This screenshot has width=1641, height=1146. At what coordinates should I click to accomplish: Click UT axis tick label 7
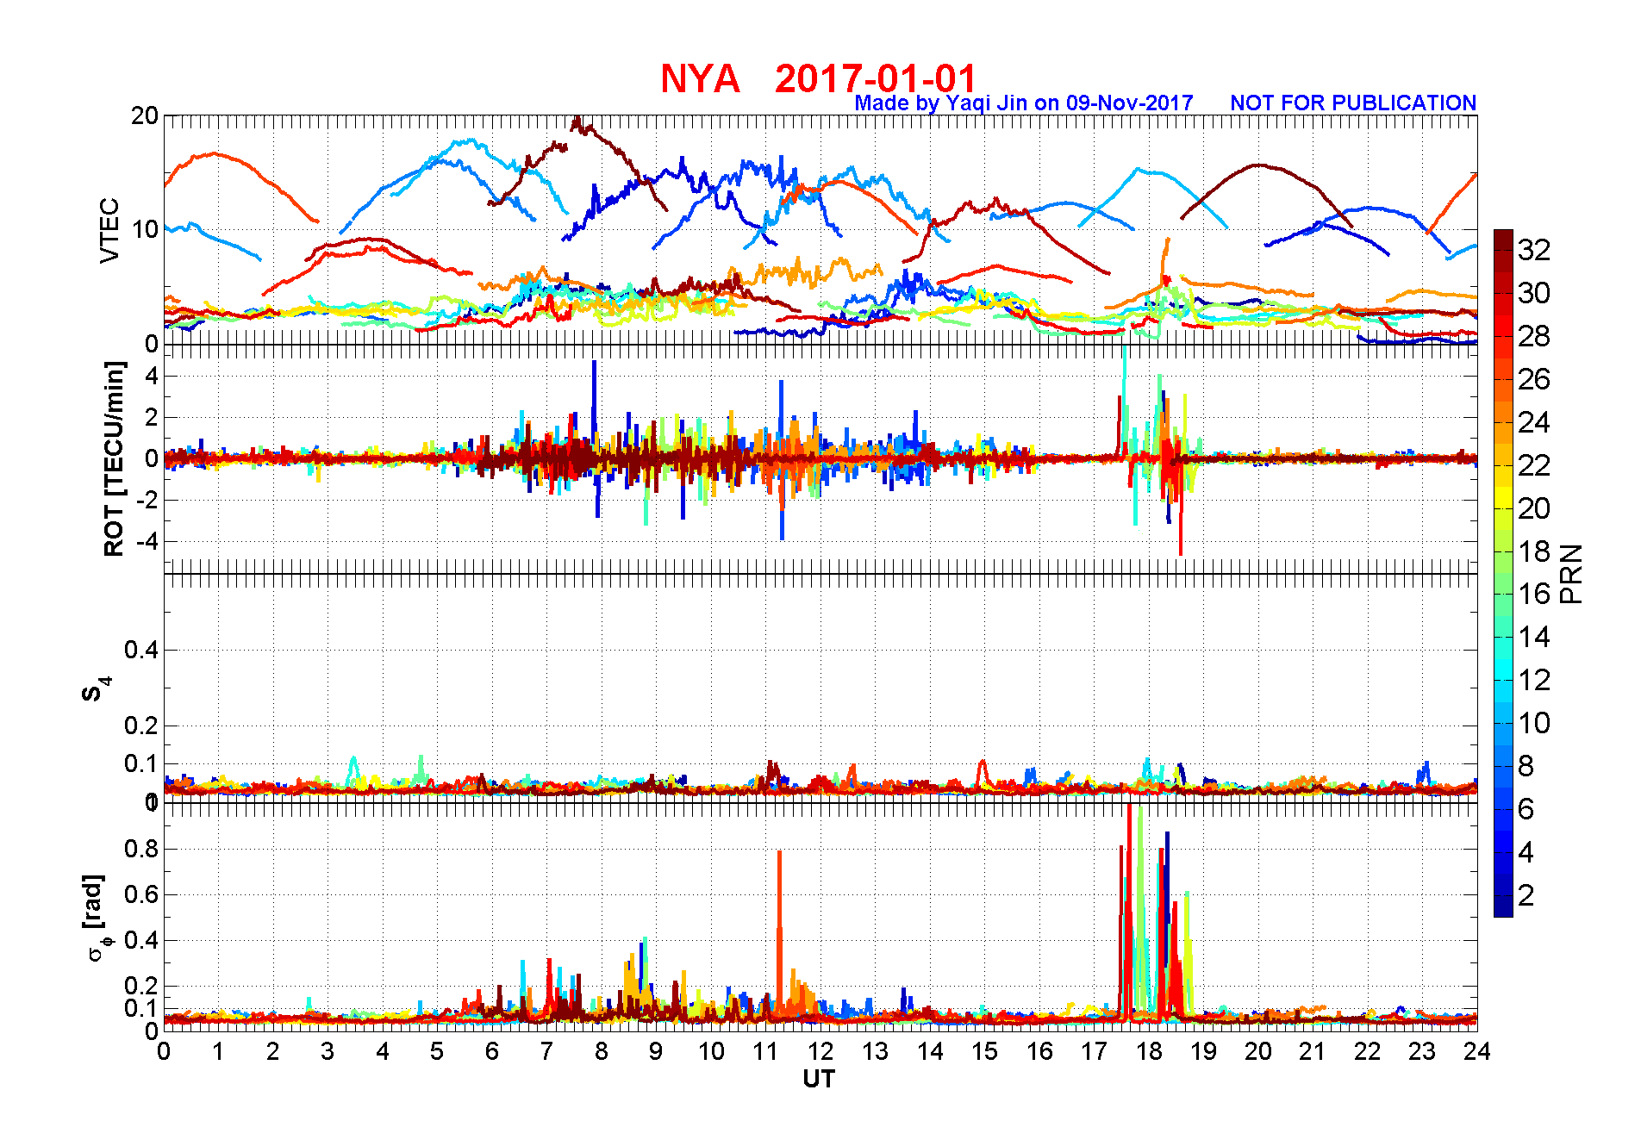pyautogui.click(x=546, y=1051)
